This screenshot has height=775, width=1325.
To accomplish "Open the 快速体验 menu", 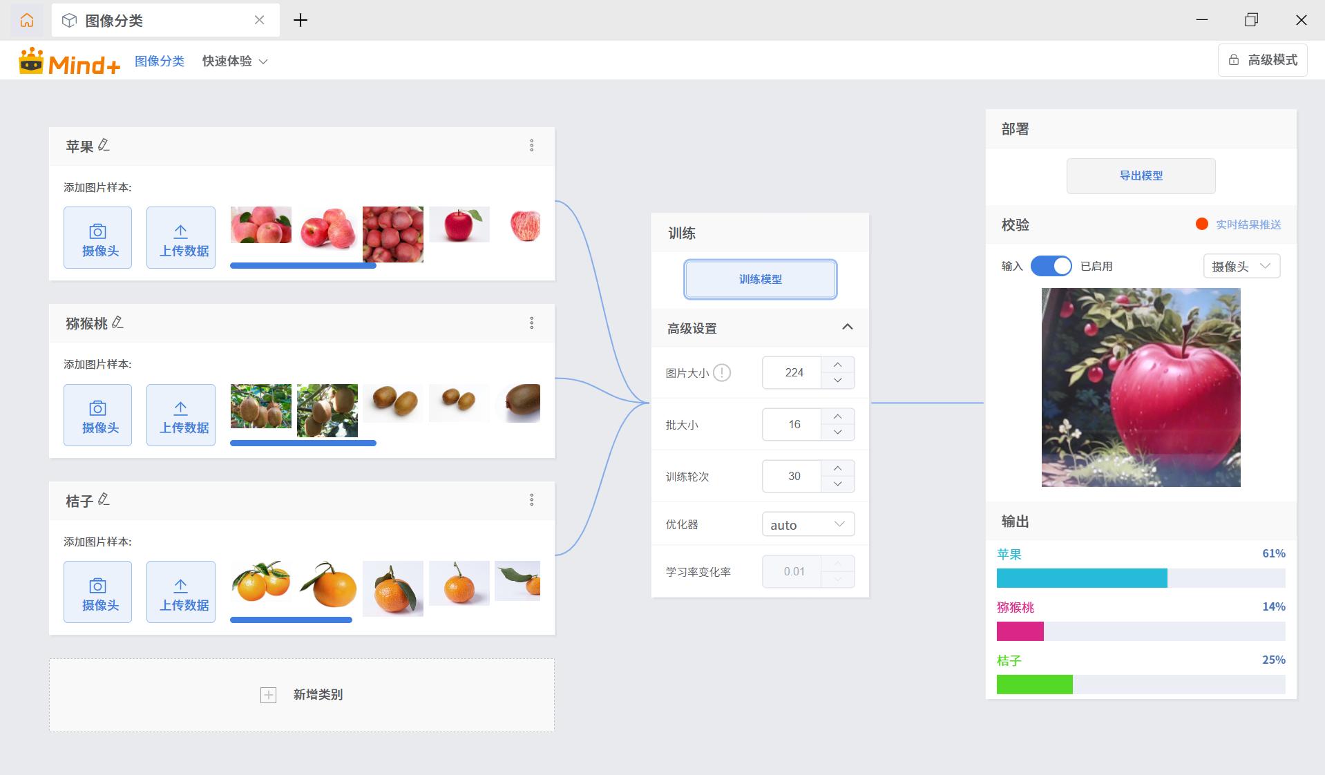I will (x=234, y=61).
